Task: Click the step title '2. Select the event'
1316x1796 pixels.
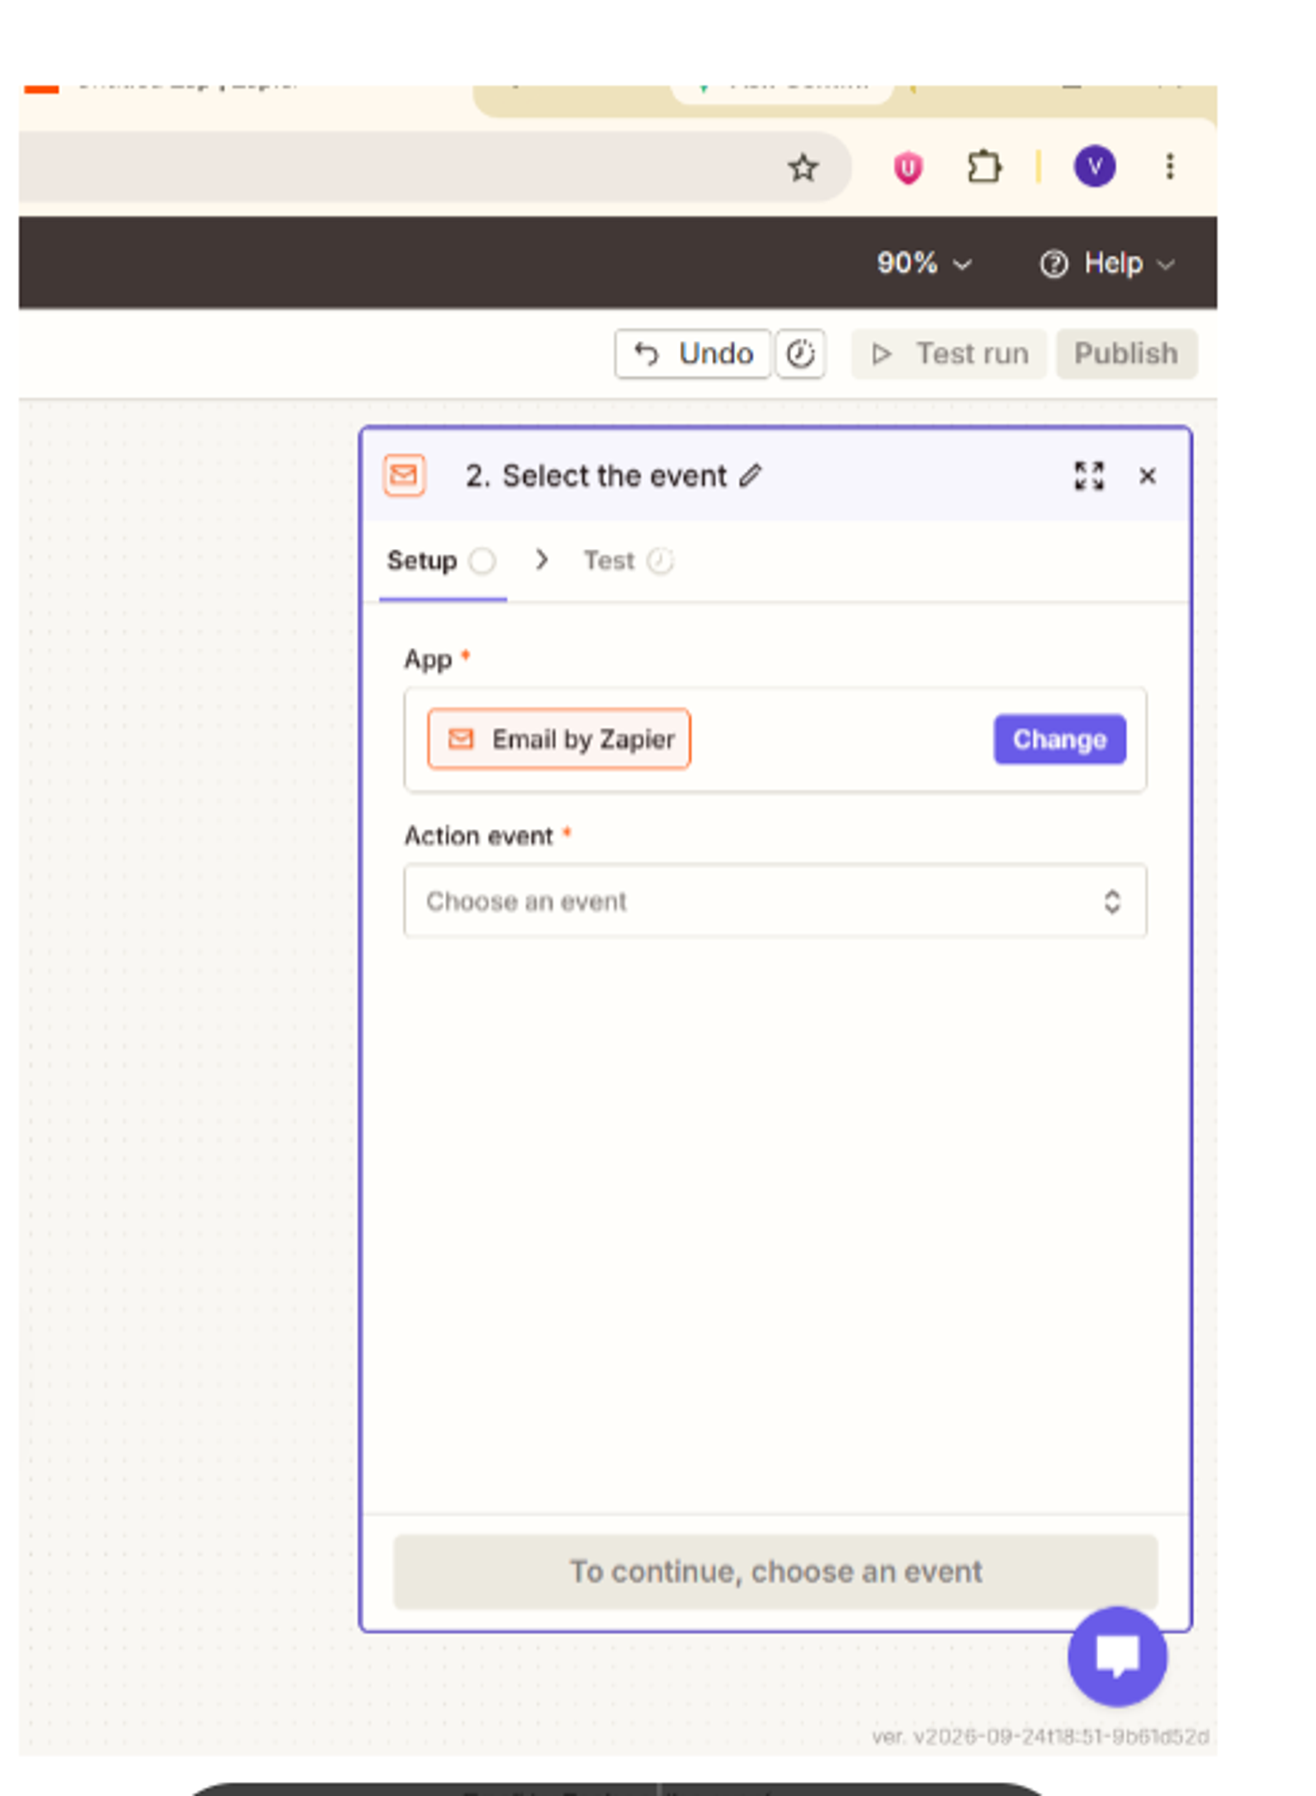Action: [x=596, y=476]
